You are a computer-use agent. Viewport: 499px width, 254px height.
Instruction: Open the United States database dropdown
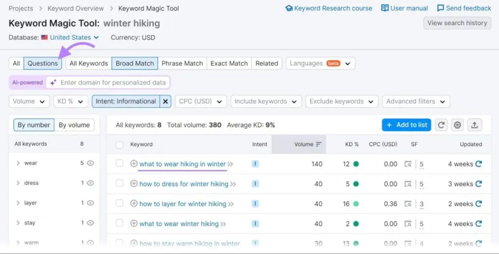73,37
